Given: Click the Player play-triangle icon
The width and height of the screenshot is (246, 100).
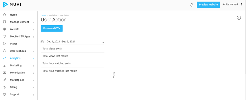Looking at the screenshot, I should 4,44.
